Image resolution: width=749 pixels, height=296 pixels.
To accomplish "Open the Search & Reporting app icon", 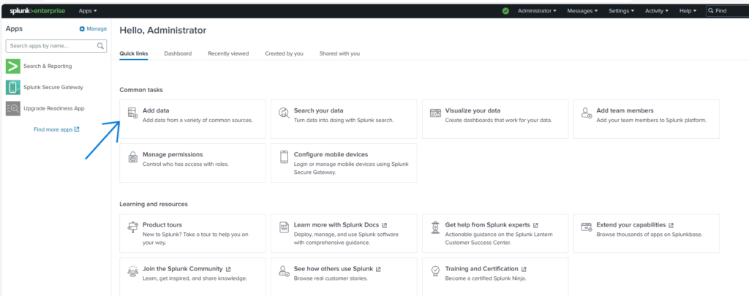I will click(12, 67).
